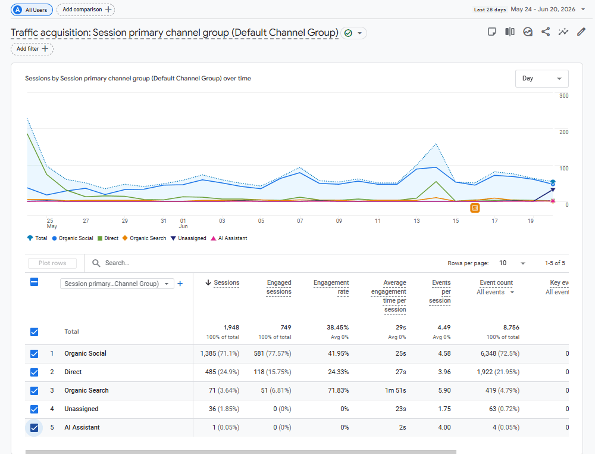Screen dimensions: 595x454
Task: Open the All events dropdown under Event count
Action: click(x=496, y=292)
